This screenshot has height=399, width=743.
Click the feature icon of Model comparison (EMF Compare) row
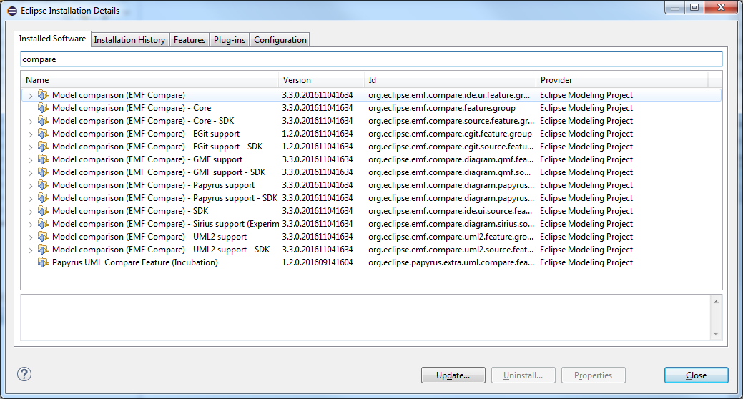coord(43,95)
